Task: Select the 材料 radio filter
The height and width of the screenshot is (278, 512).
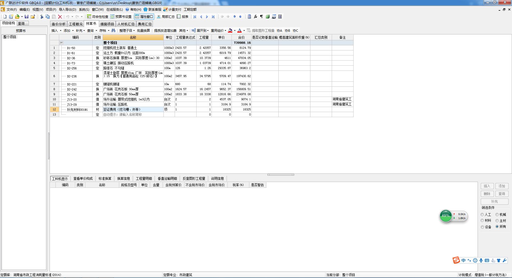Action: (x=482, y=221)
